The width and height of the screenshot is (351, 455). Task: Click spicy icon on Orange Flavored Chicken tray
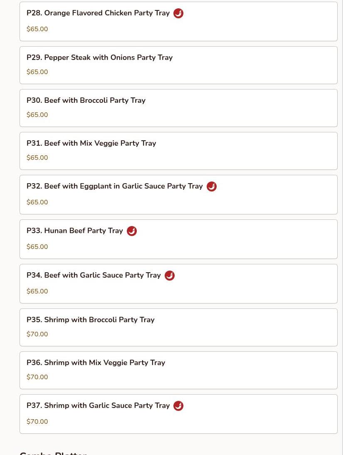point(178,13)
